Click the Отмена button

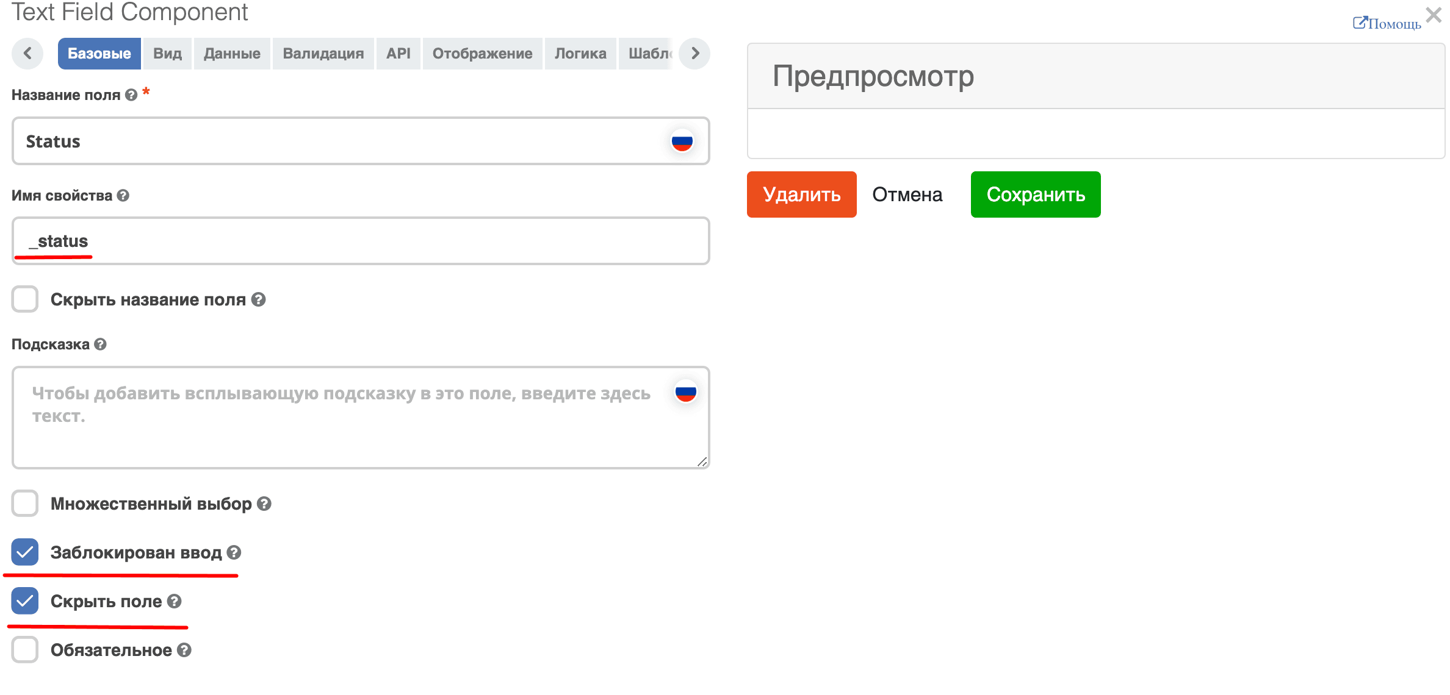click(907, 194)
